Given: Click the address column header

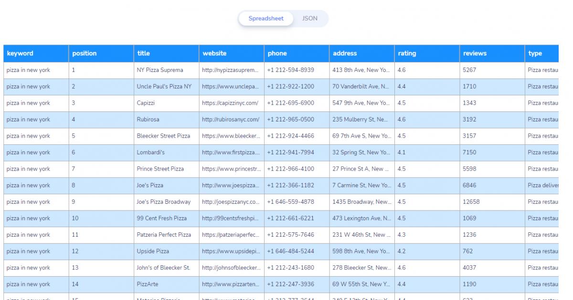Looking at the screenshot, I should point(362,53).
